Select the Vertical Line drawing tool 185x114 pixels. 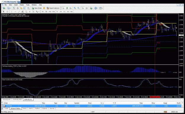coord(12,12)
